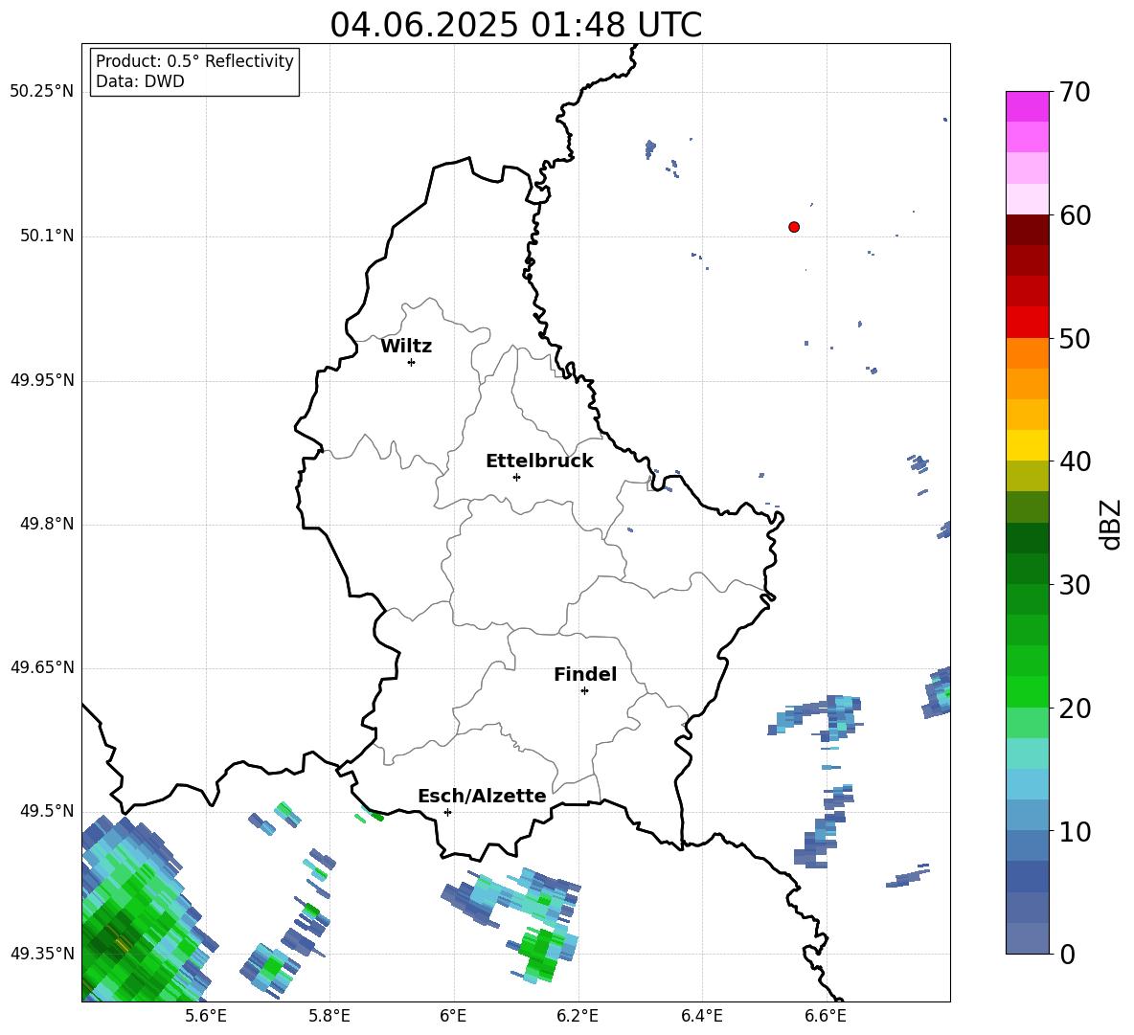Click the Esch/Alzette station cross marker
The height and width of the screenshot is (1035, 1134).
(447, 812)
